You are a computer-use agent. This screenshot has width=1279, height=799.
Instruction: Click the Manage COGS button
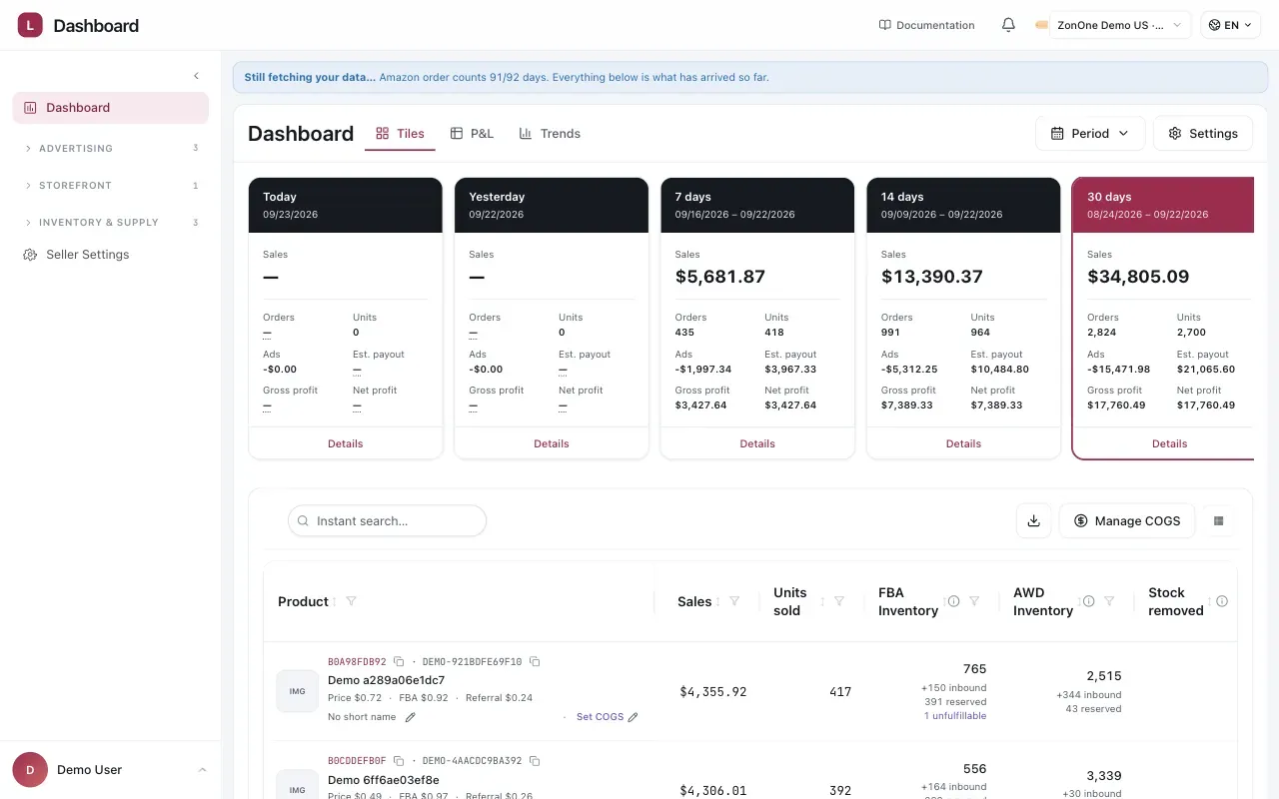pos(1127,520)
